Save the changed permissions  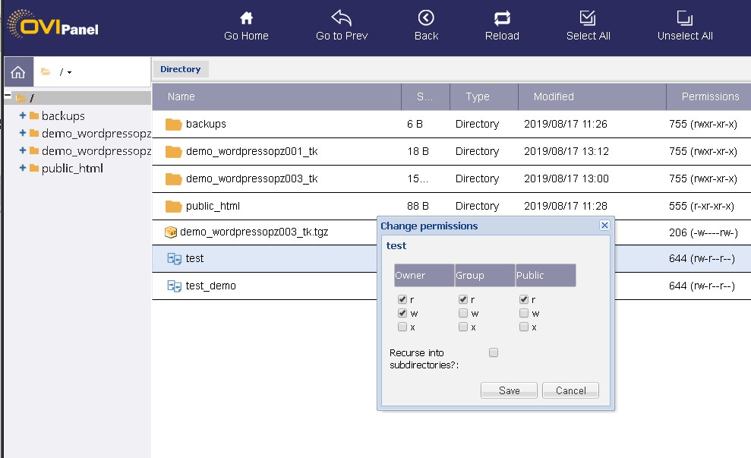[508, 390]
